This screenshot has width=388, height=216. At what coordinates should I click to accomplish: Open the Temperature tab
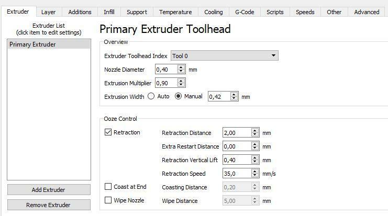175,12
